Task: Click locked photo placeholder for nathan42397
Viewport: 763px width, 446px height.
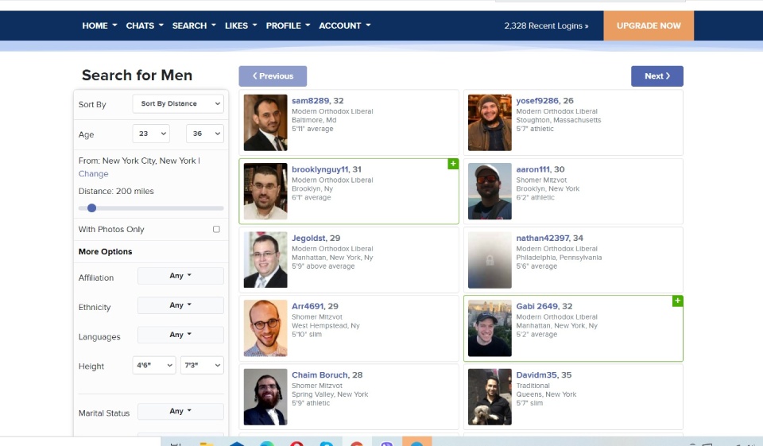Action: click(x=490, y=260)
